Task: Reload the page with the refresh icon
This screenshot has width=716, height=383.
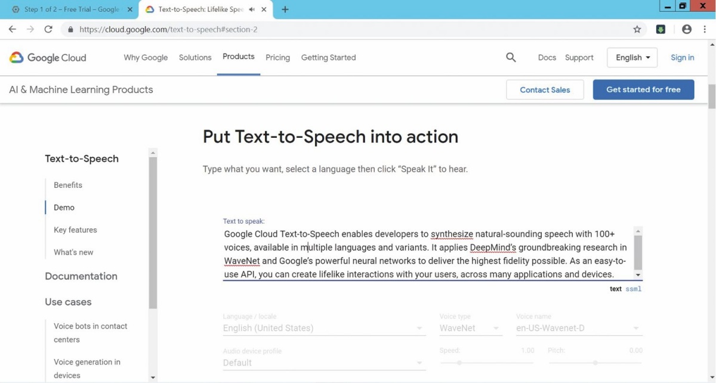Action: point(48,29)
